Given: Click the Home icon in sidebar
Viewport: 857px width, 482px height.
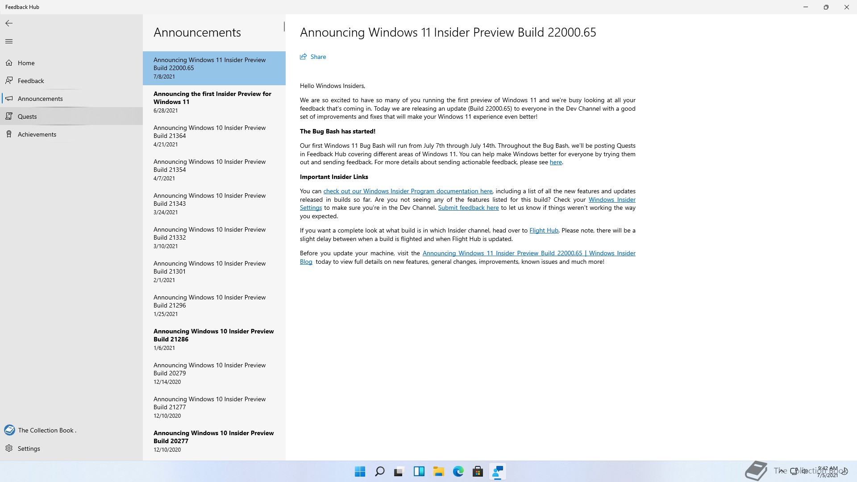Looking at the screenshot, I should (9, 63).
